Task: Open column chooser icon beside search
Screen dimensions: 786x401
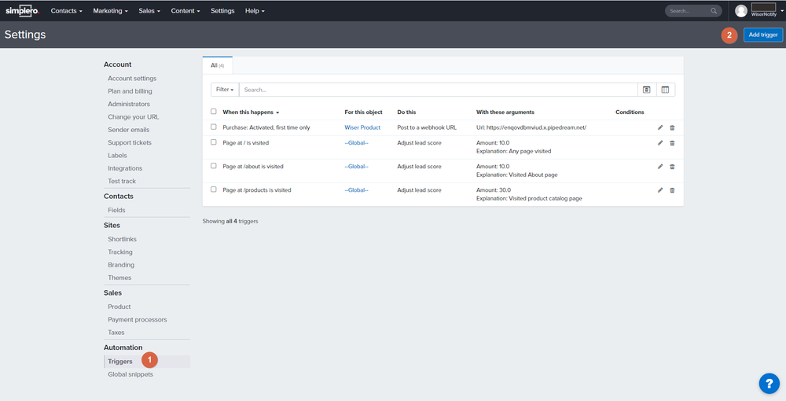Action: pyautogui.click(x=665, y=90)
